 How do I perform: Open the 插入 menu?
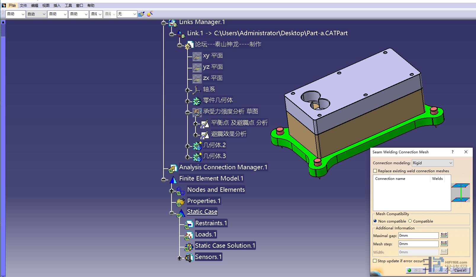tap(57, 6)
